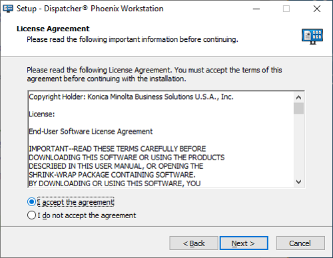The width and height of the screenshot is (333, 258).
Task: Click the Setup icon in title bar
Action: (8, 9)
